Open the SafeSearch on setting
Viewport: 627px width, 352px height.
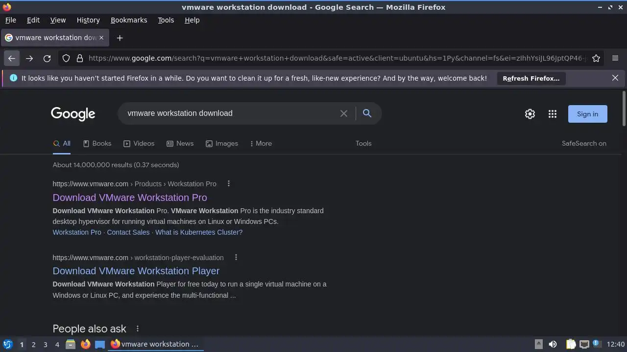tap(584, 143)
